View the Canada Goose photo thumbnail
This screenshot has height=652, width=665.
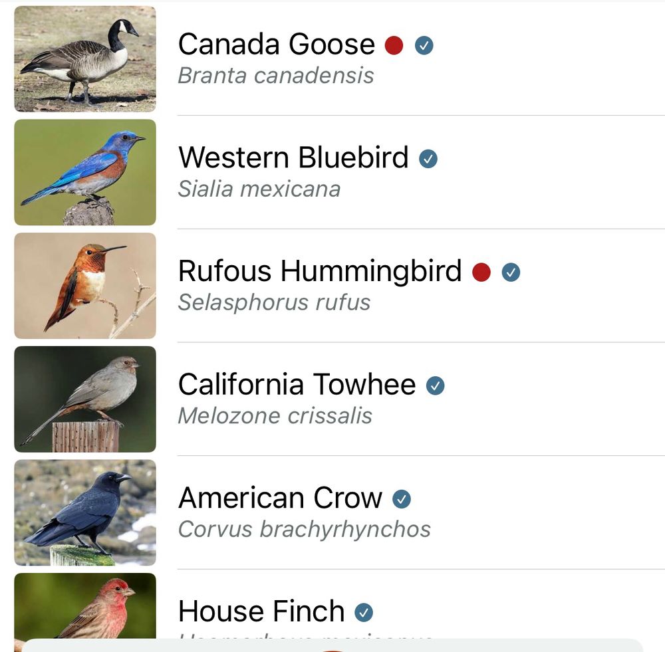[x=85, y=58]
